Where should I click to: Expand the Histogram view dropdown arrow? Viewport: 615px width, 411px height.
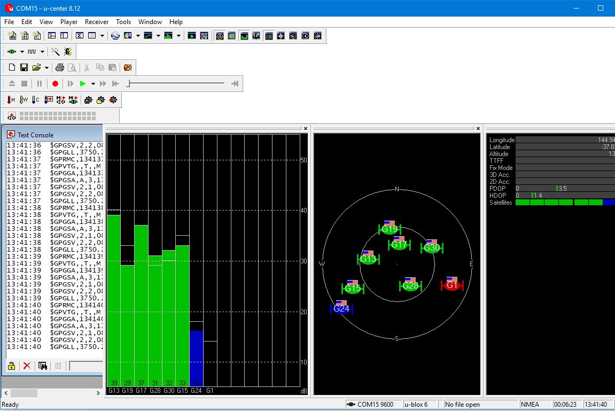click(178, 36)
